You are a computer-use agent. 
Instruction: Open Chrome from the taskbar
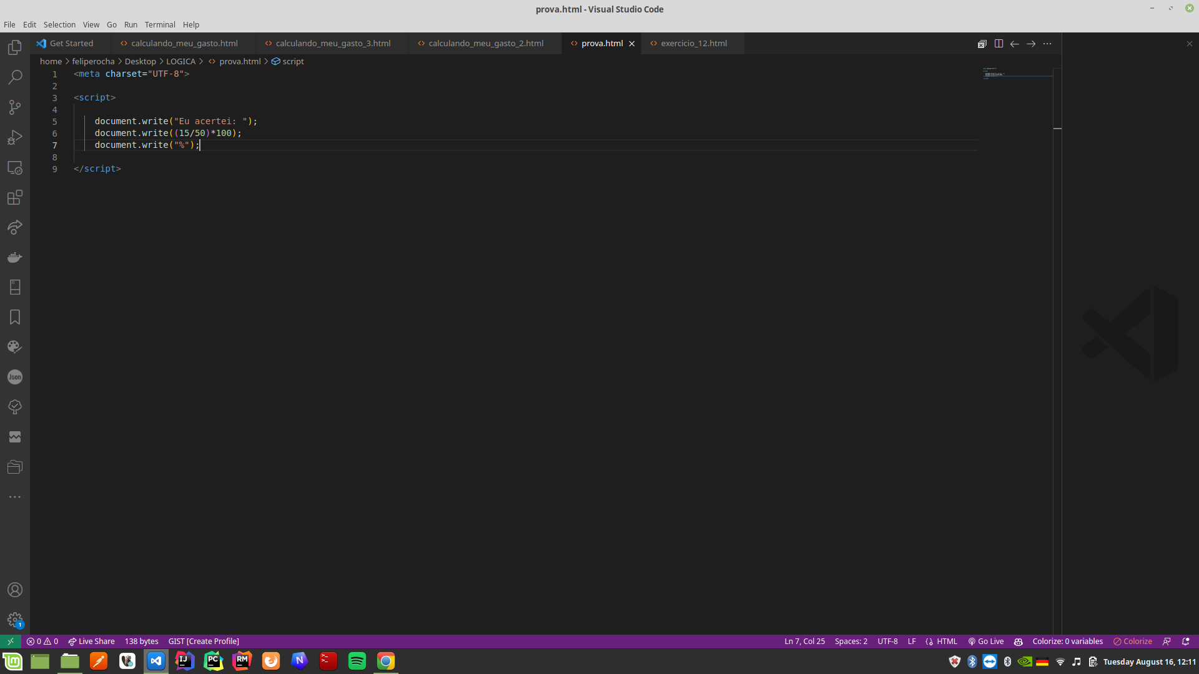point(386,661)
